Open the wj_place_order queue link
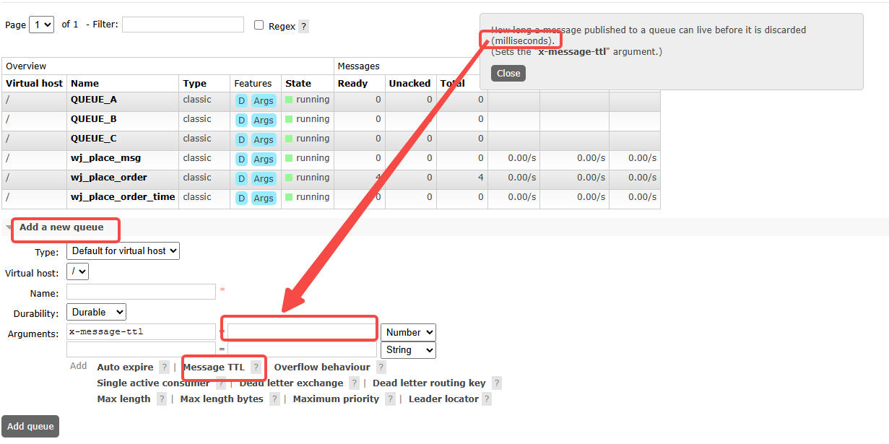The height and width of the screenshot is (444, 889). [108, 178]
